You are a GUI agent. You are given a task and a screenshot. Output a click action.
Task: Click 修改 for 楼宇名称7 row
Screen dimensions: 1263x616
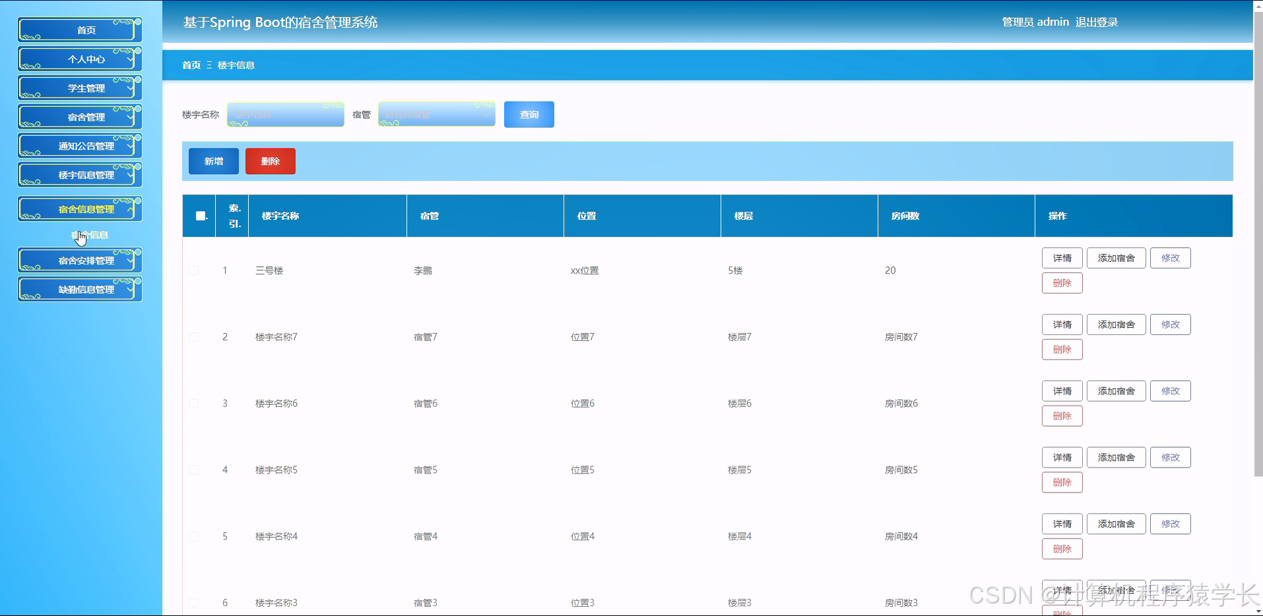point(1171,324)
